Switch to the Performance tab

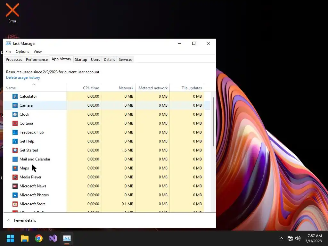(37, 59)
